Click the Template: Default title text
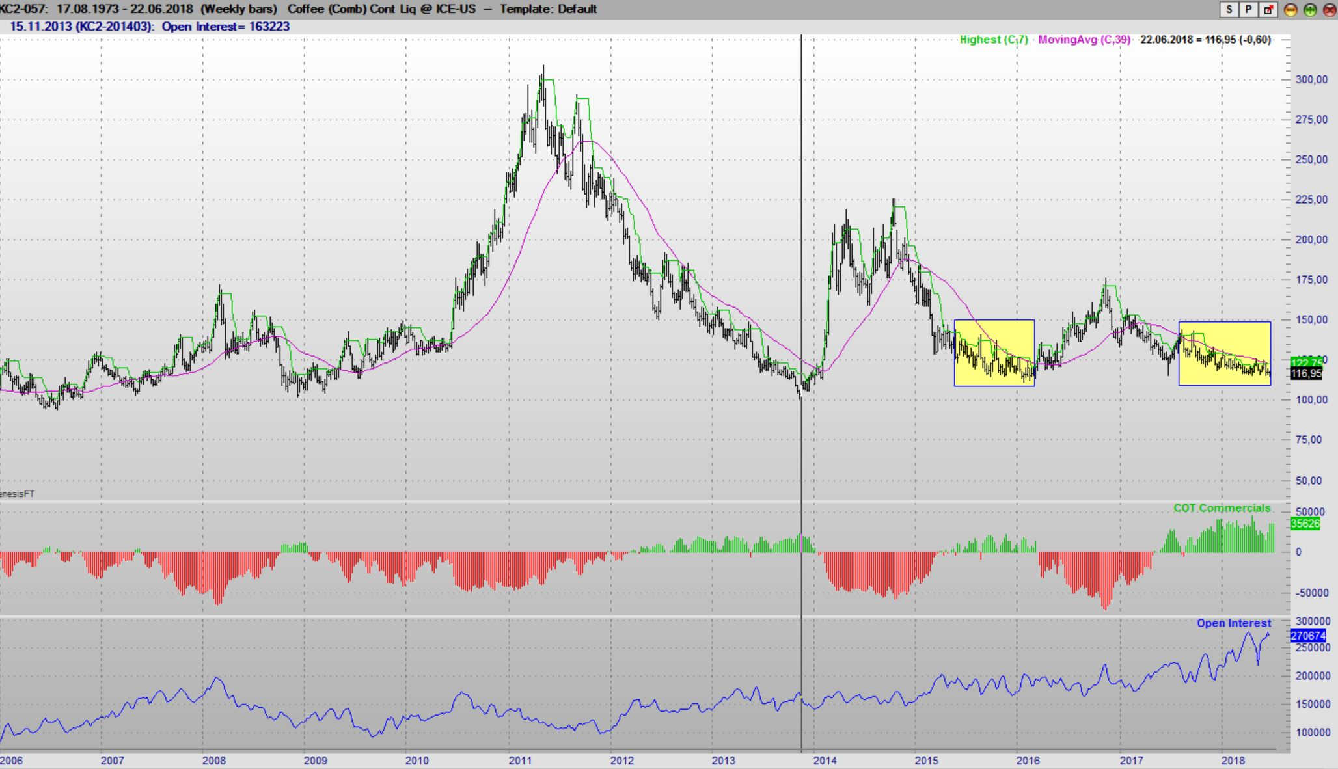The width and height of the screenshot is (1338, 769). 548,9
